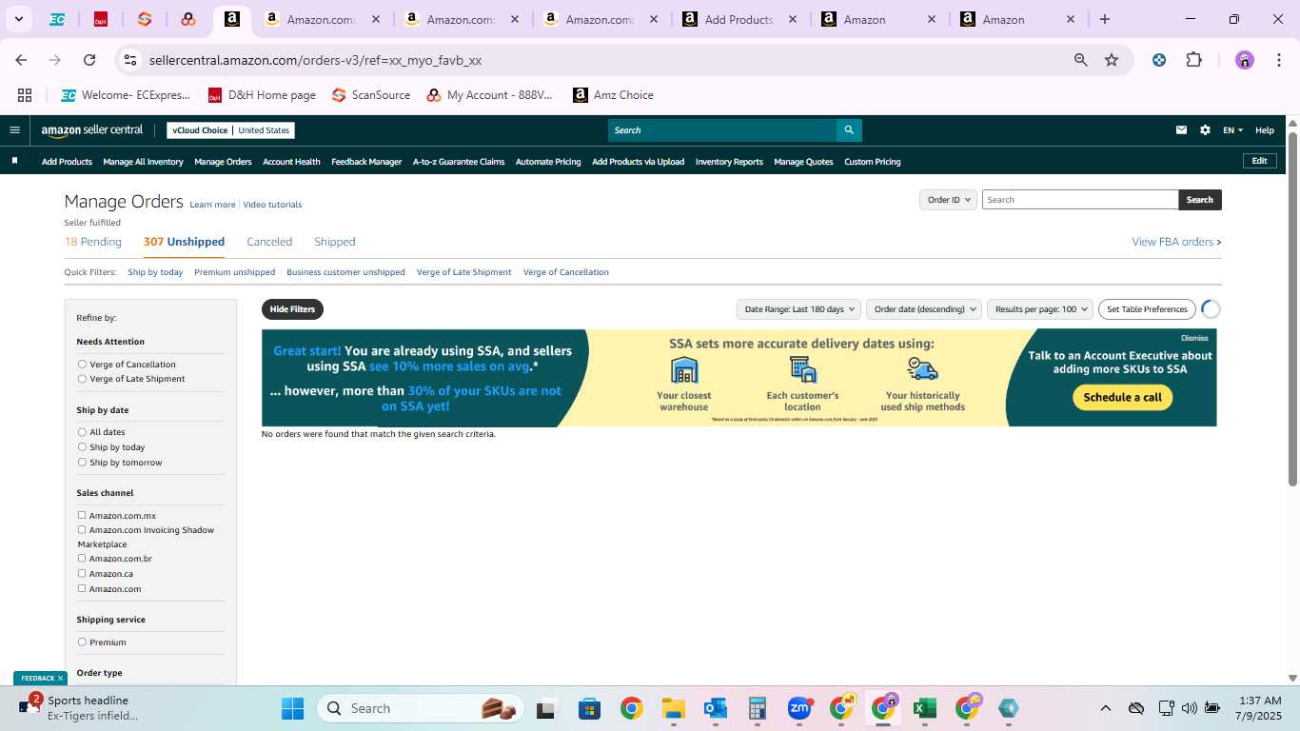Switch to the Canceled orders tab
The width and height of the screenshot is (1300, 731).
point(269,242)
